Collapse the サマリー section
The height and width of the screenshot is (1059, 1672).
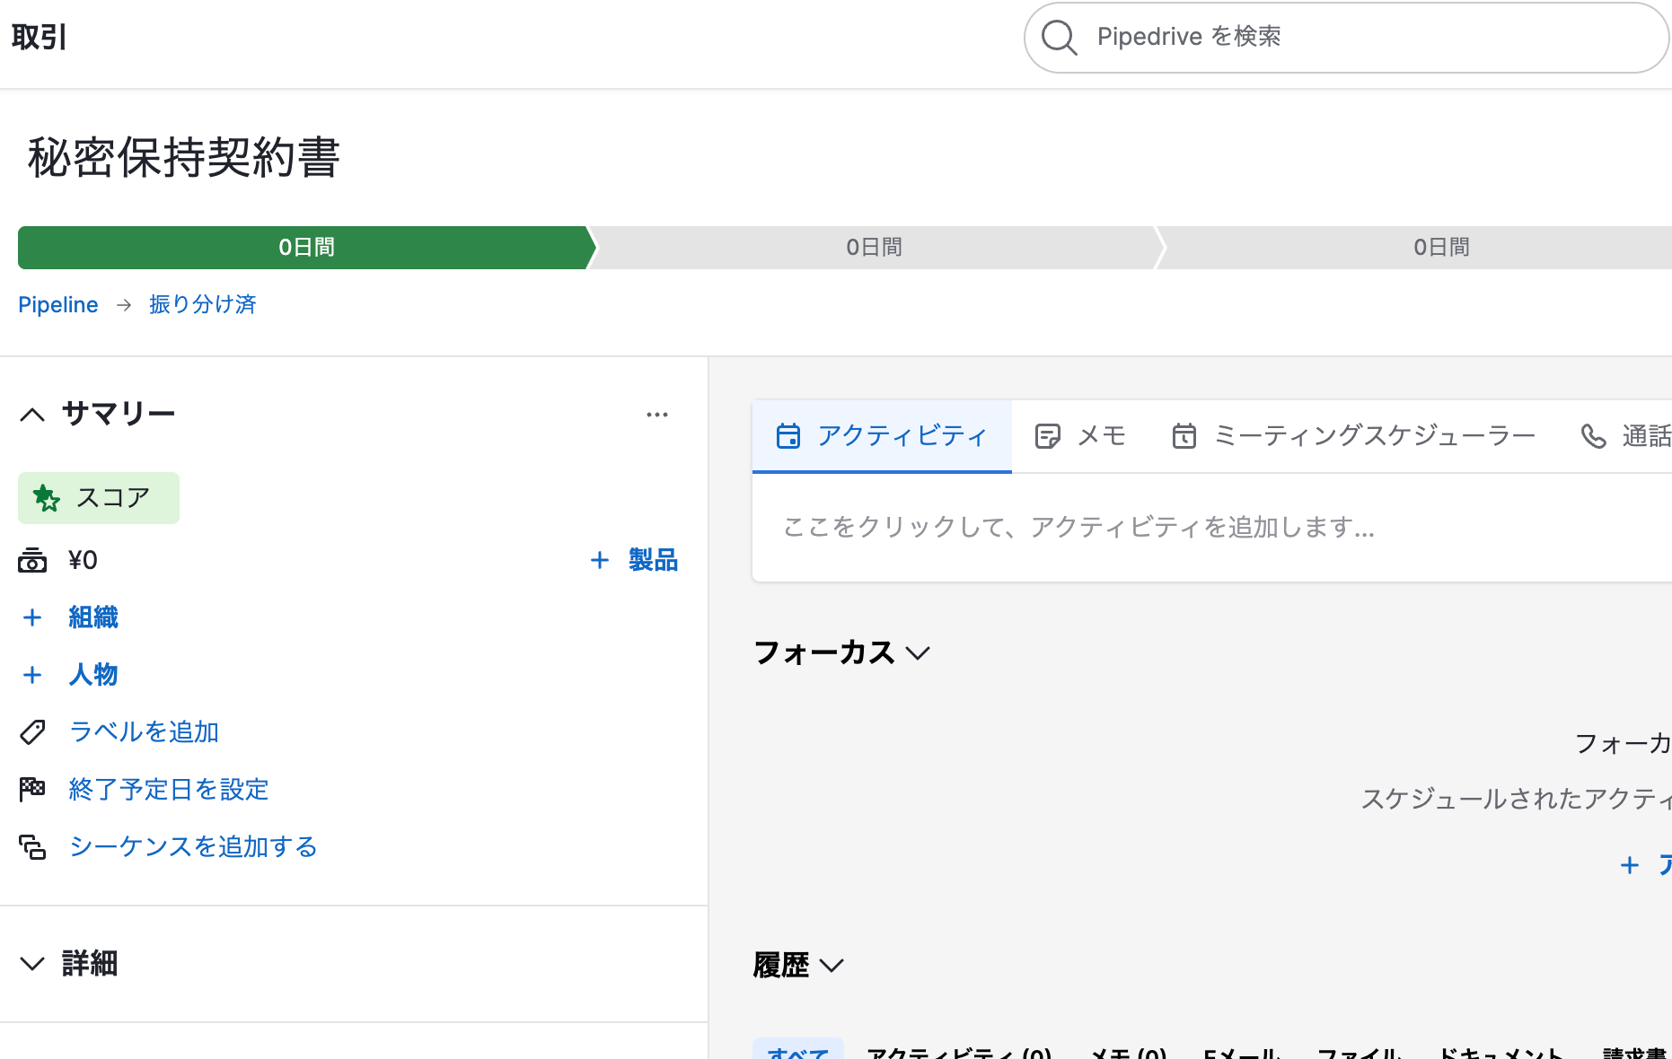pyautogui.click(x=32, y=415)
